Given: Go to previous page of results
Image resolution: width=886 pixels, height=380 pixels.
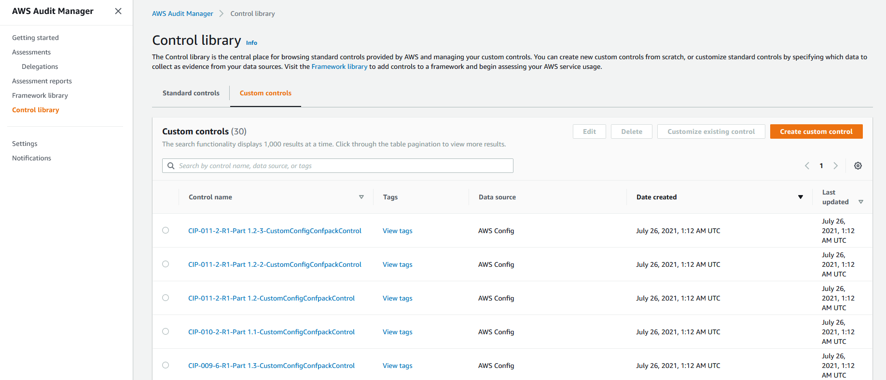Looking at the screenshot, I should coord(807,166).
